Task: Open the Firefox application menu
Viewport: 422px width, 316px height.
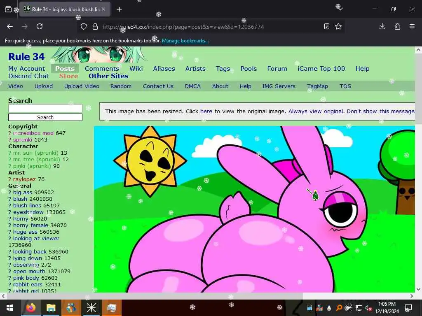Action: [x=412, y=26]
